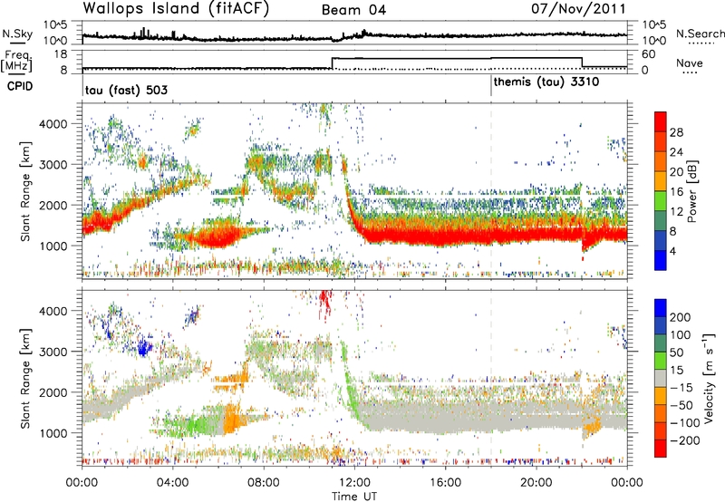
Task: Click the '60' tick on the Nave axis
Action: click(649, 54)
